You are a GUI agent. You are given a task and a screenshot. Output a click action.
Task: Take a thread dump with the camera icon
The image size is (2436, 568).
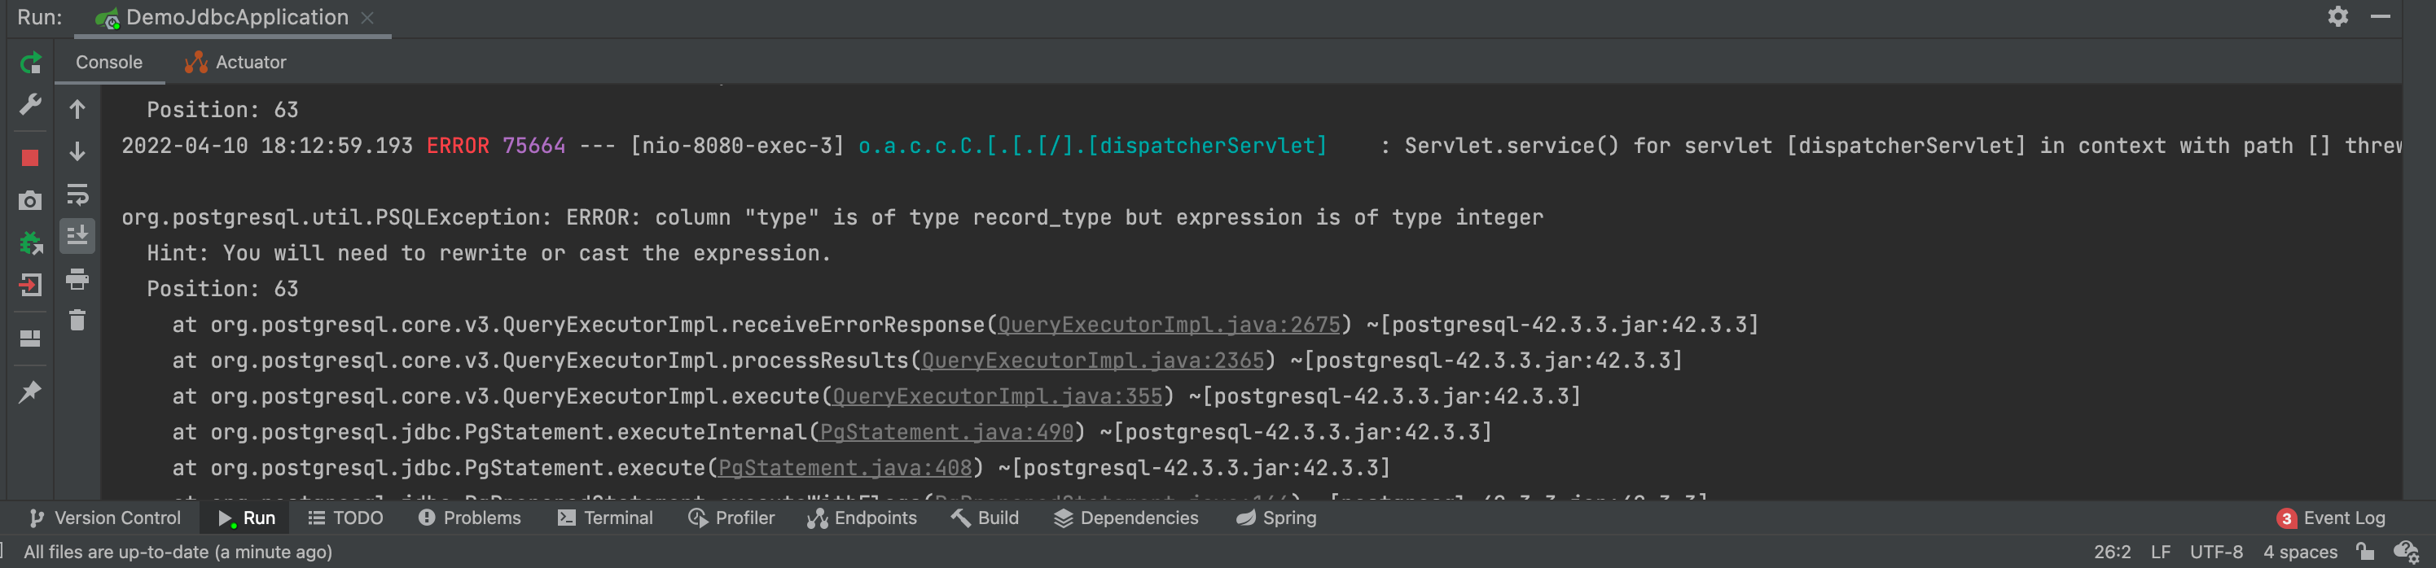pos(30,200)
